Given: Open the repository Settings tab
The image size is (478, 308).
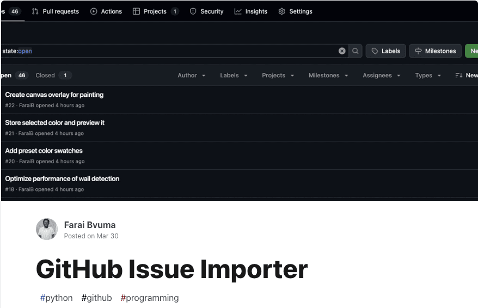Looking at the screenshot, I should [x=295, y=11].
